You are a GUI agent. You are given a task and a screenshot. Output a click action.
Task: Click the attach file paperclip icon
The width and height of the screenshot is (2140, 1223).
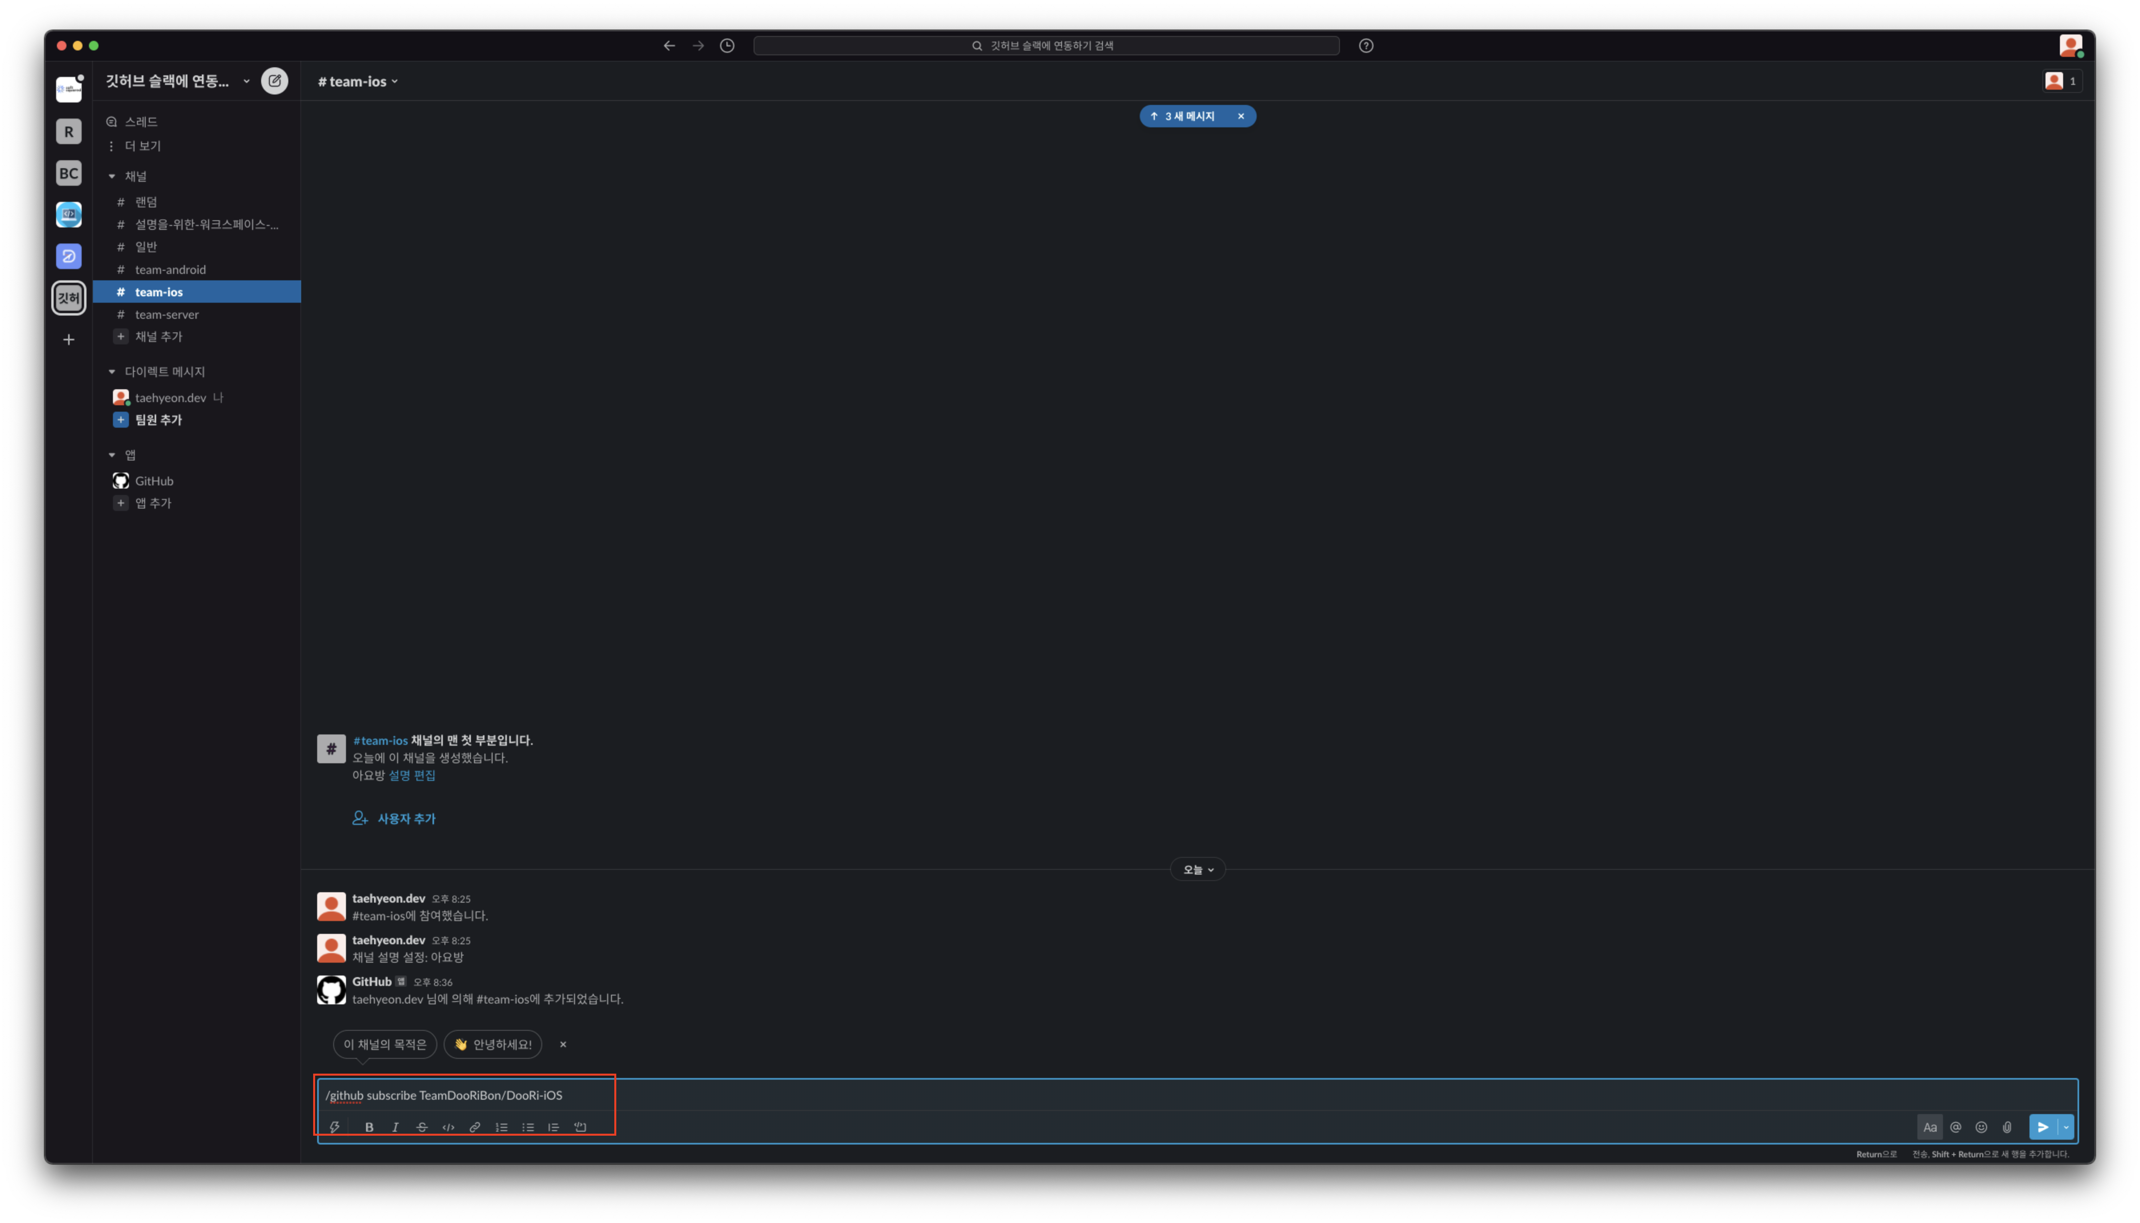click(x=2007, y=1127)
